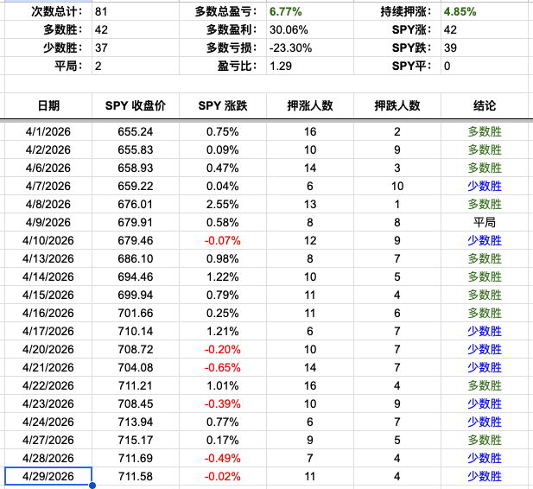The image size is (533, 489).
Task: Select the SPY 收盘价 header cell
Action: pos(136,105)
